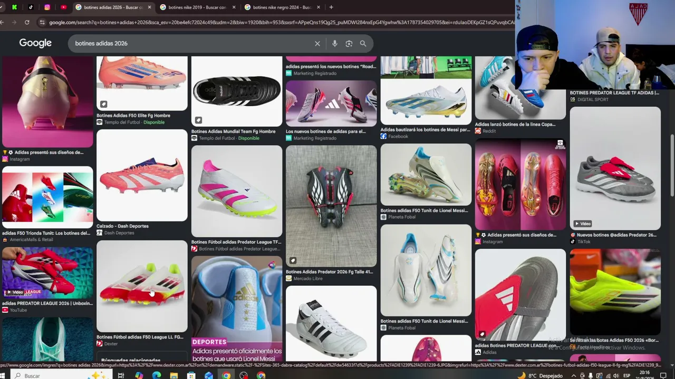
Task: Go forward in browser history
Action: (x=14, y=22)
